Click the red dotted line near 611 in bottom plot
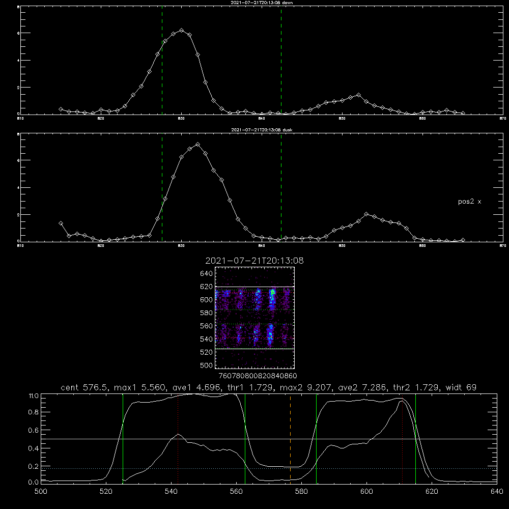Image resolution: width=509 pixels, height=509 pixels. click(402, 438)
